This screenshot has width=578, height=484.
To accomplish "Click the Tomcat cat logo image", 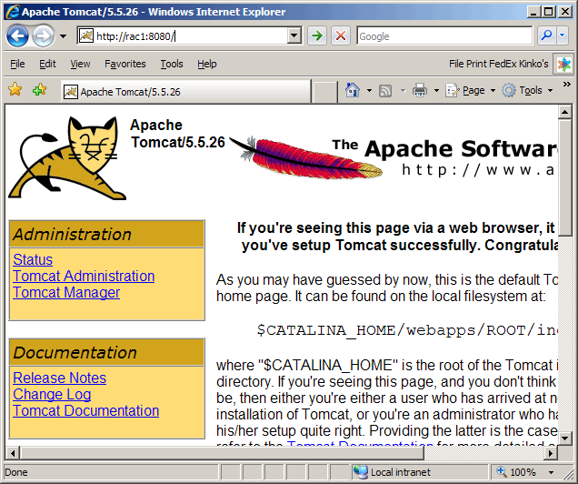I will coord(67,158).
